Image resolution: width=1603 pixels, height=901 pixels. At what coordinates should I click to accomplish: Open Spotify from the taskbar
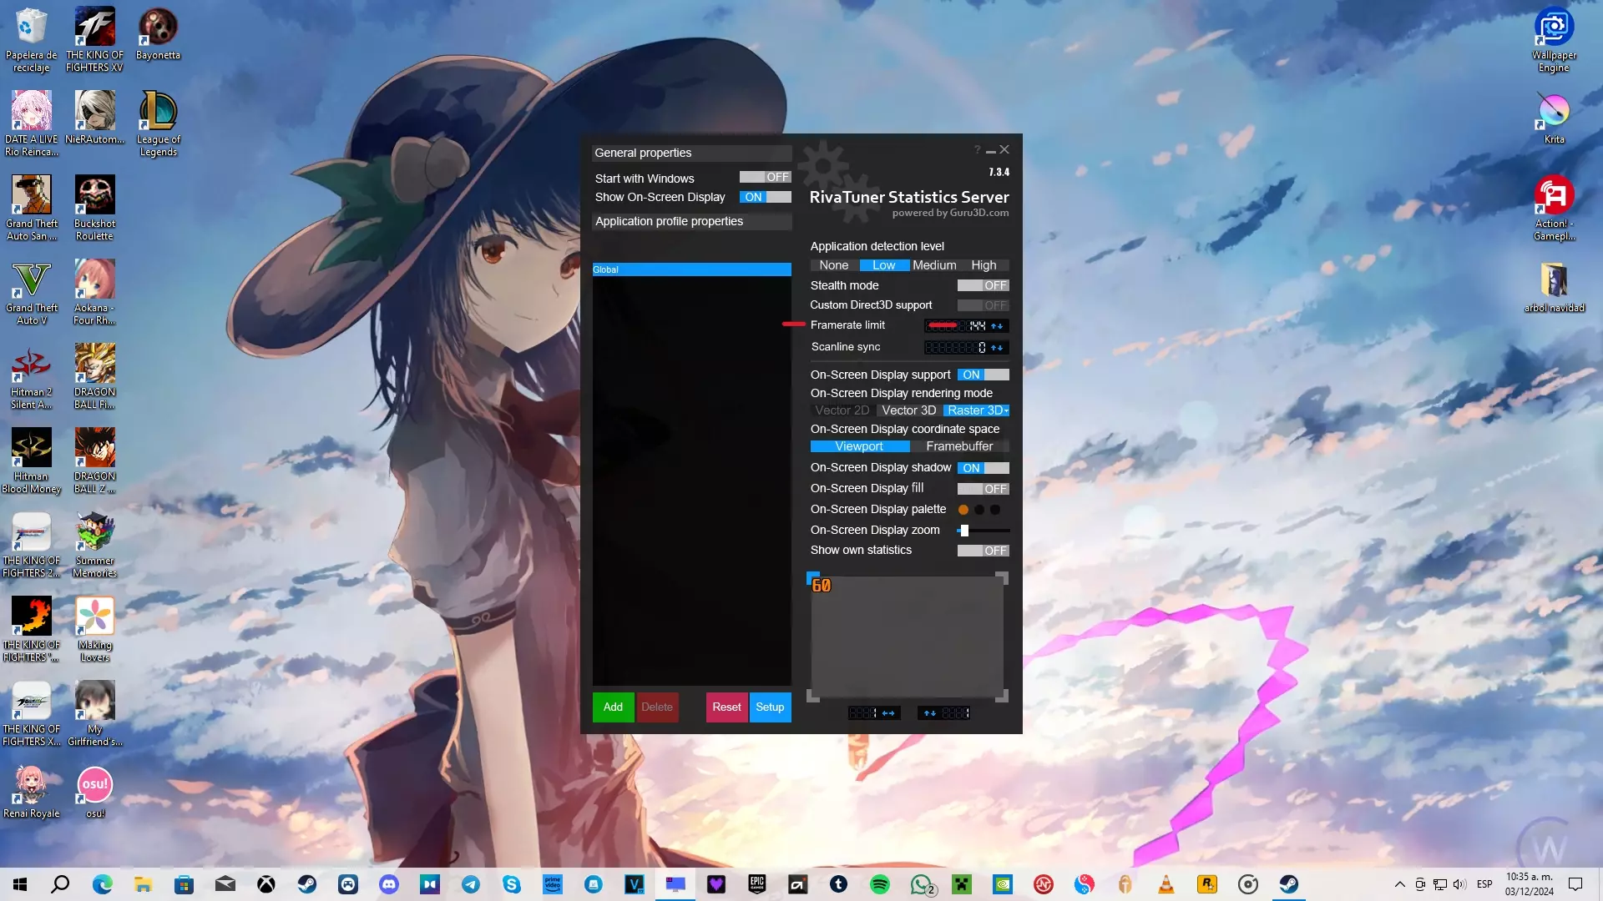coord(879,884)
